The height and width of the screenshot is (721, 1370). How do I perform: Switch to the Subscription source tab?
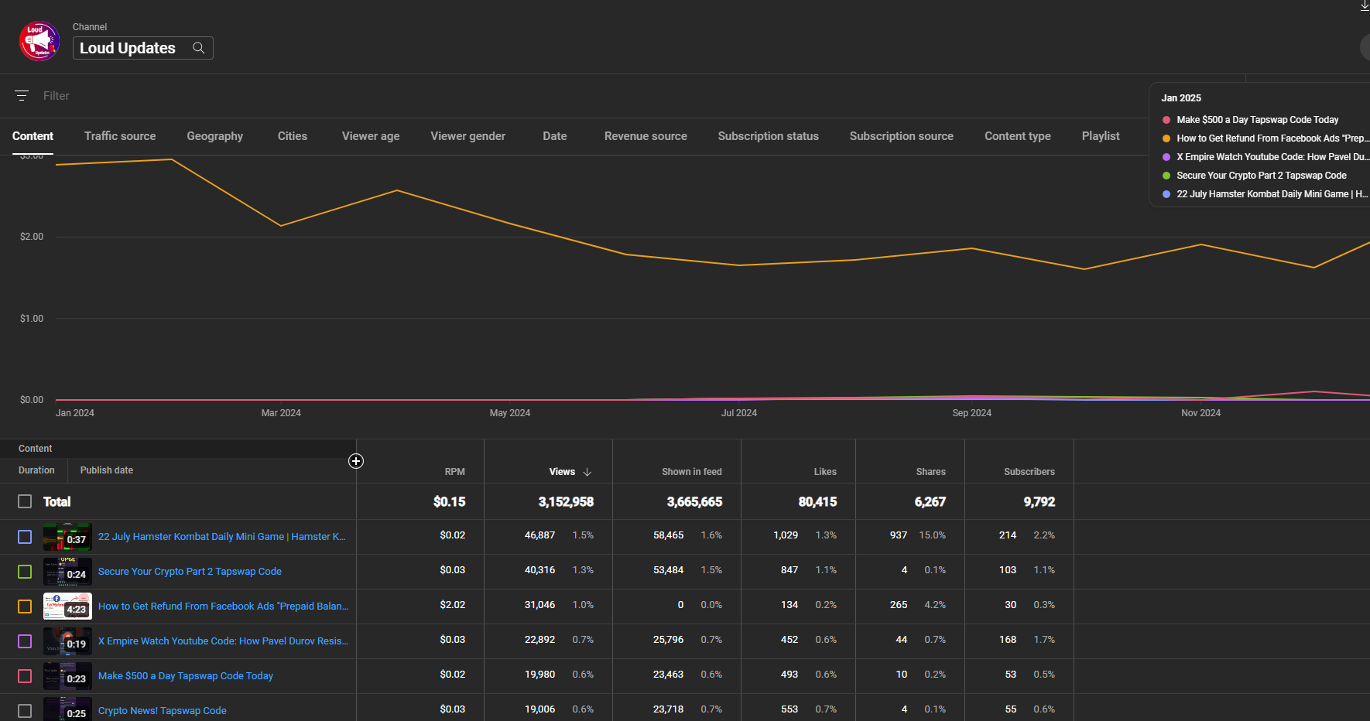click(x=902, y=136)
